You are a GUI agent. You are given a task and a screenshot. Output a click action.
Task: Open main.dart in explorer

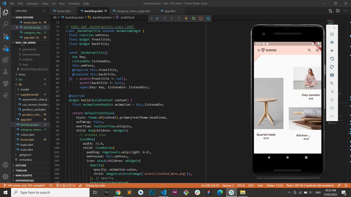[x=27, y=149]
